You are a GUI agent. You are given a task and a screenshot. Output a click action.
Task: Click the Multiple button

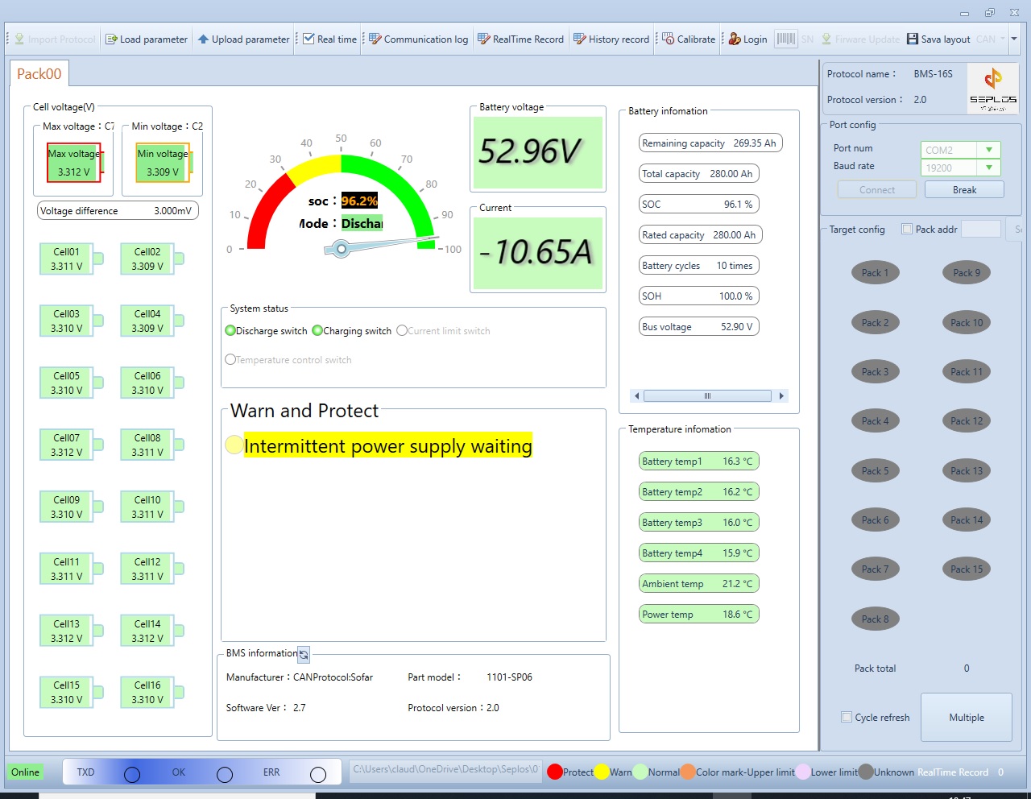967,717
